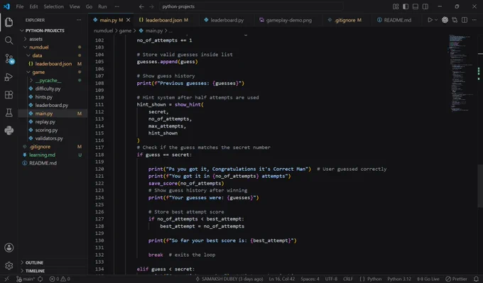Screen dimensions: 483x283
Task: Open the Selection menu
Action: [x=53, y=6]
